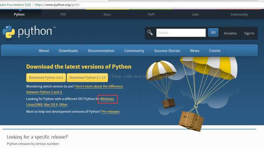
Task: Open the Downloads navigation menu
Action: tap(68, 51)
